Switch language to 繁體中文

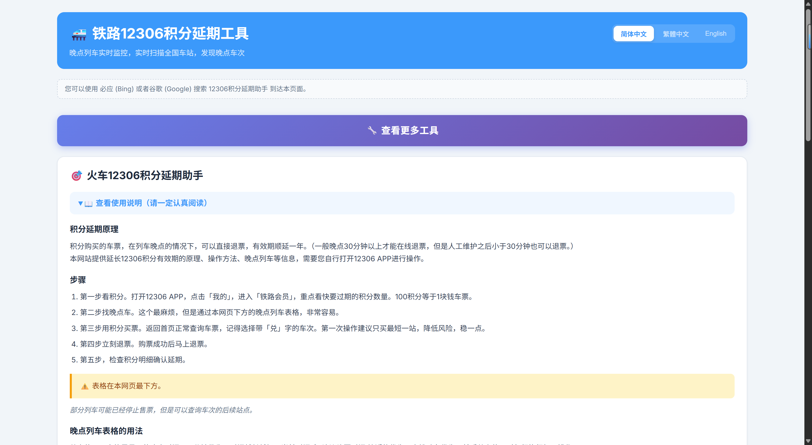pyautogui.click(x=675, y=33)
